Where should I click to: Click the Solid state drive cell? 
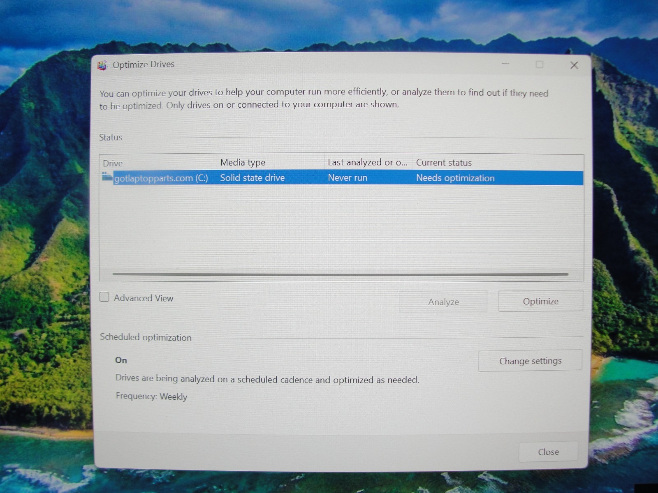(x=252, y=177)
